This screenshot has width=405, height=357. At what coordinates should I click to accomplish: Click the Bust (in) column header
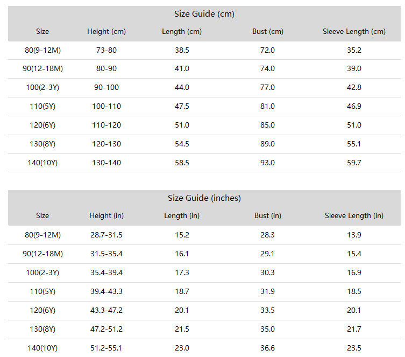point(267,216)
